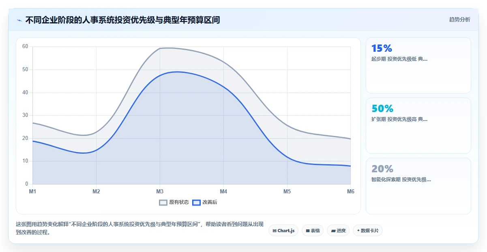This screenshot has height=252, width=487.
Task: Click the gray 原有状态 legend swatch
Action: pos(163,202)
